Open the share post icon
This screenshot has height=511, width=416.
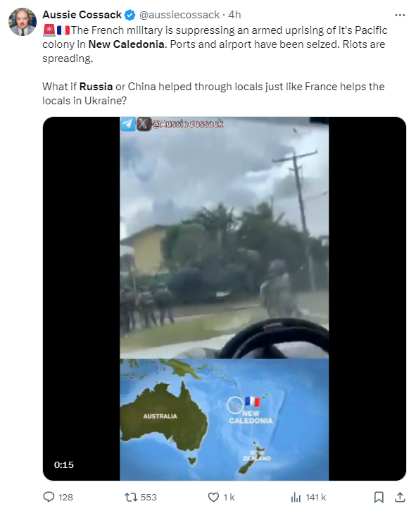pos(400,497)
